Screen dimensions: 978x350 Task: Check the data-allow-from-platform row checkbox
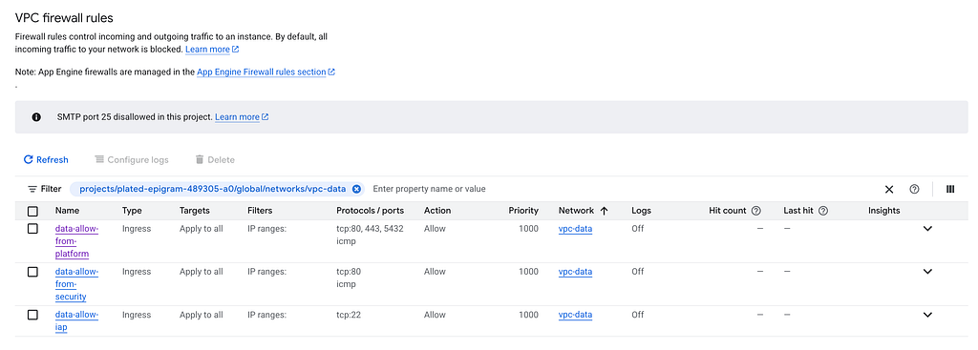coord(32,229)
